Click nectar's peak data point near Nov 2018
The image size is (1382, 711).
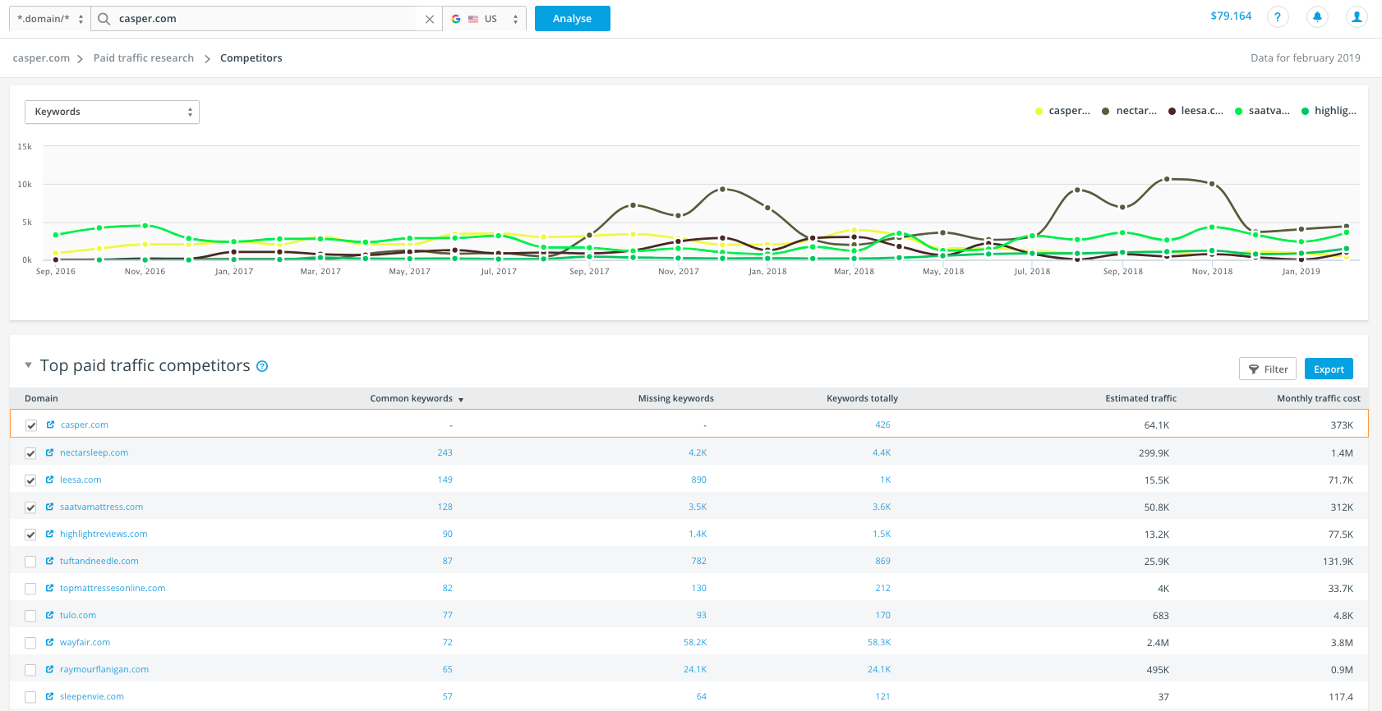[1167, 179]
